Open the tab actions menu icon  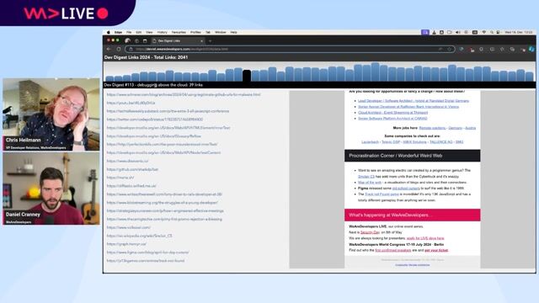point(145,41)
